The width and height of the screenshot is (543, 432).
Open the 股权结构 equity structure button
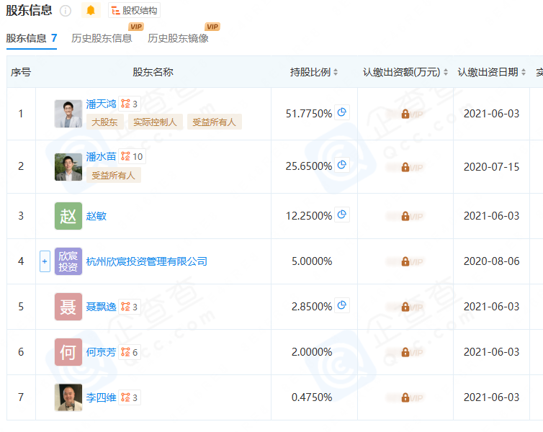[x=135, y=10]
